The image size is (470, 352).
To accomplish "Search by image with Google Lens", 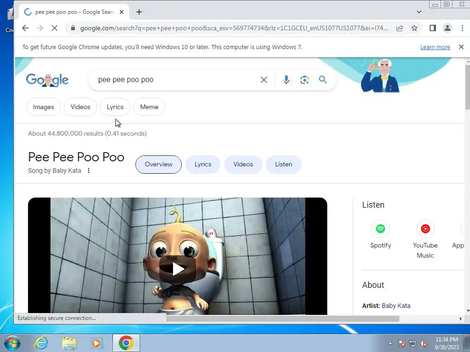I will [x=305, y=80].
